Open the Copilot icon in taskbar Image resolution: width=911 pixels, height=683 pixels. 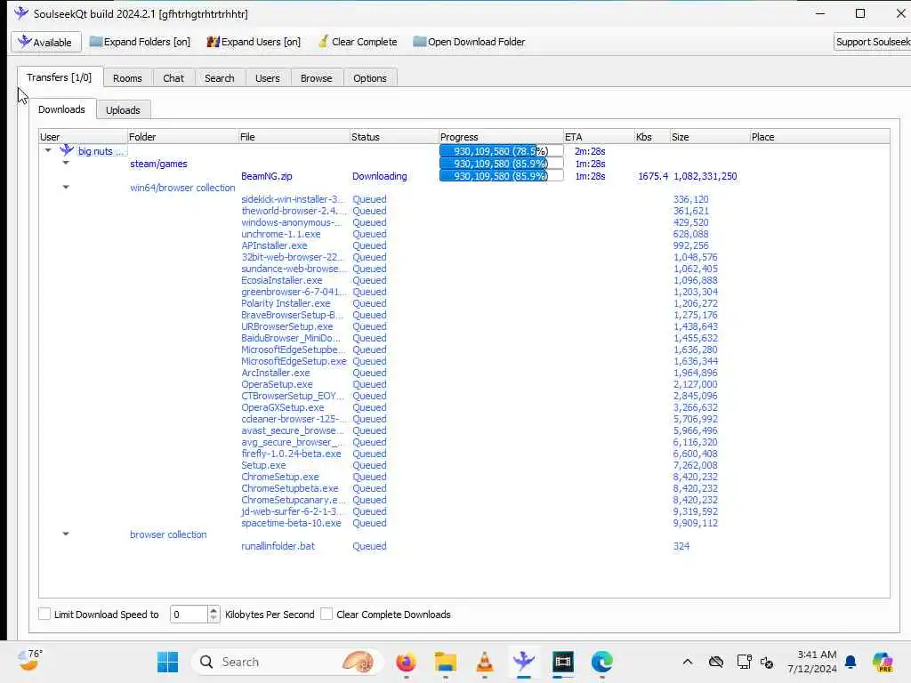[883, 662]
